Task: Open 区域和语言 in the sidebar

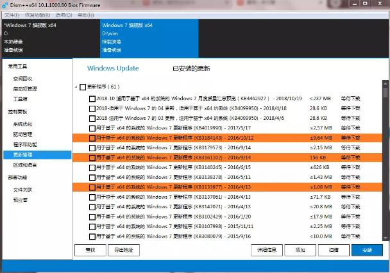Action: click(x=25, y=165)
